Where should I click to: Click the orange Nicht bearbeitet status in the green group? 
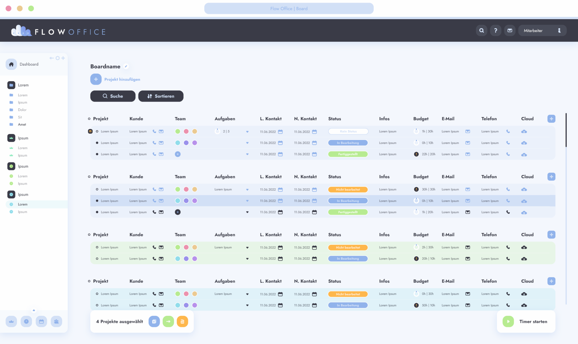tap(348, 248)
